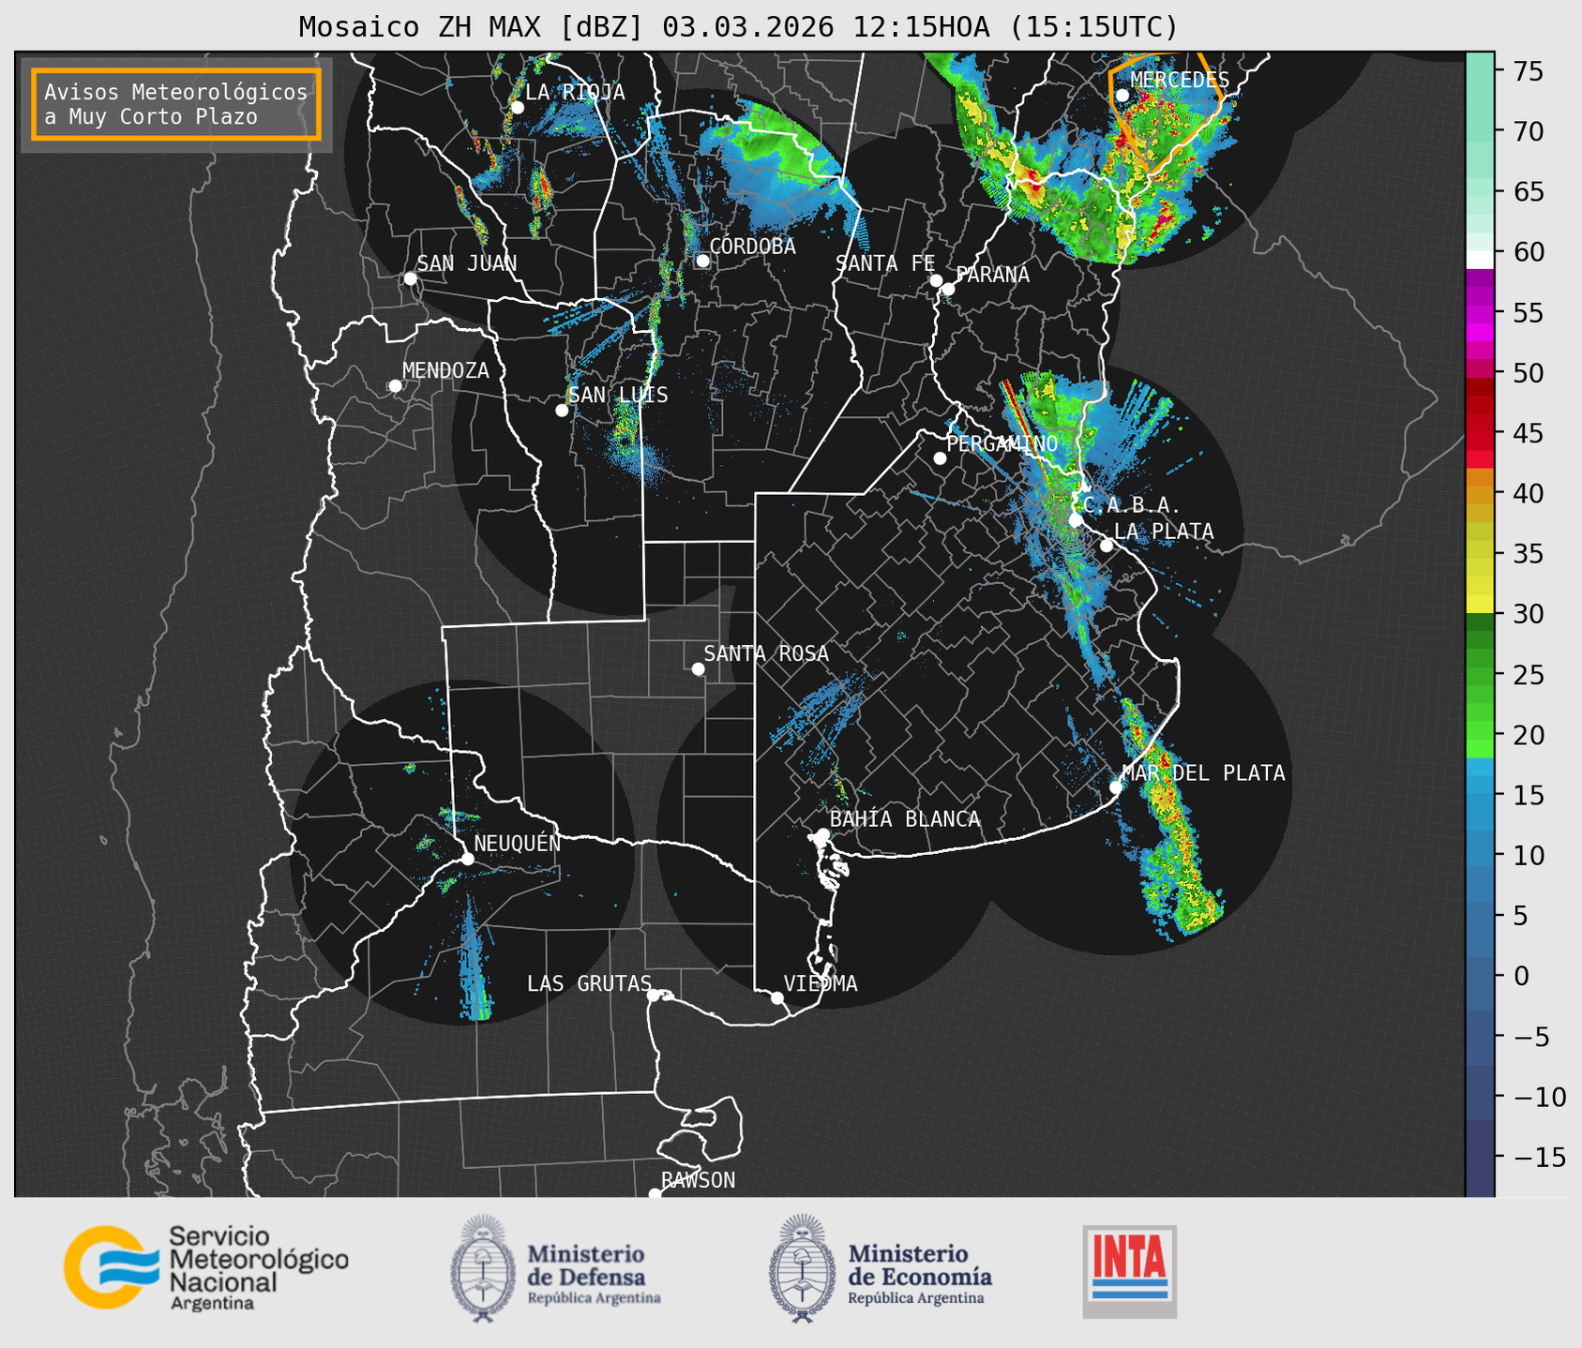The image size is (1582, 1348).
Task: Click the colorbar tick label 40
Action: pyautogui.click(x=1529, y=493)
